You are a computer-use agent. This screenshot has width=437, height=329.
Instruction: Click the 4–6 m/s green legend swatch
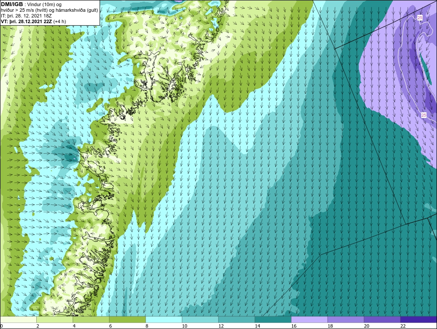(91, 319)
